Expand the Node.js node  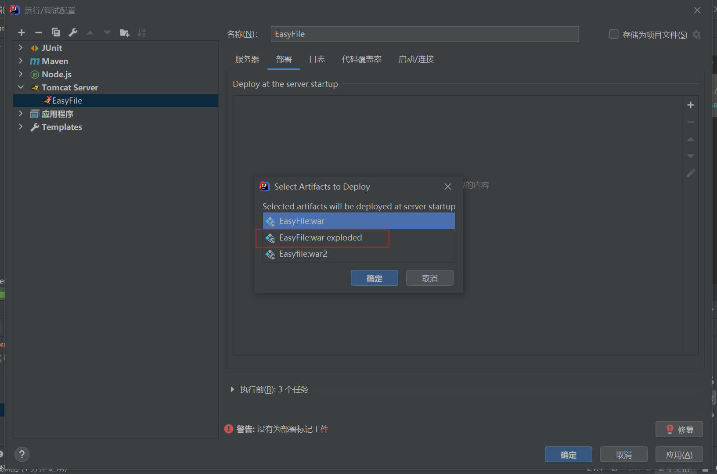pos(21,74)
